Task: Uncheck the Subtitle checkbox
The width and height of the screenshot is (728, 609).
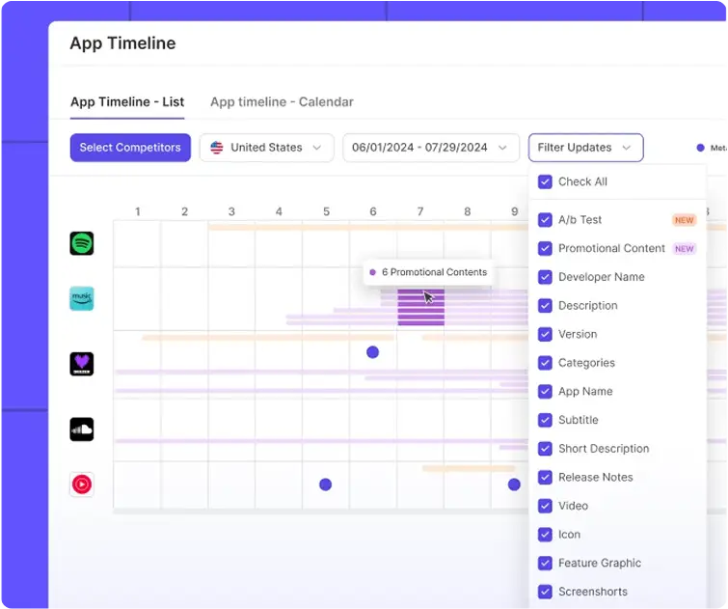Action: click(x=545, y=420)
